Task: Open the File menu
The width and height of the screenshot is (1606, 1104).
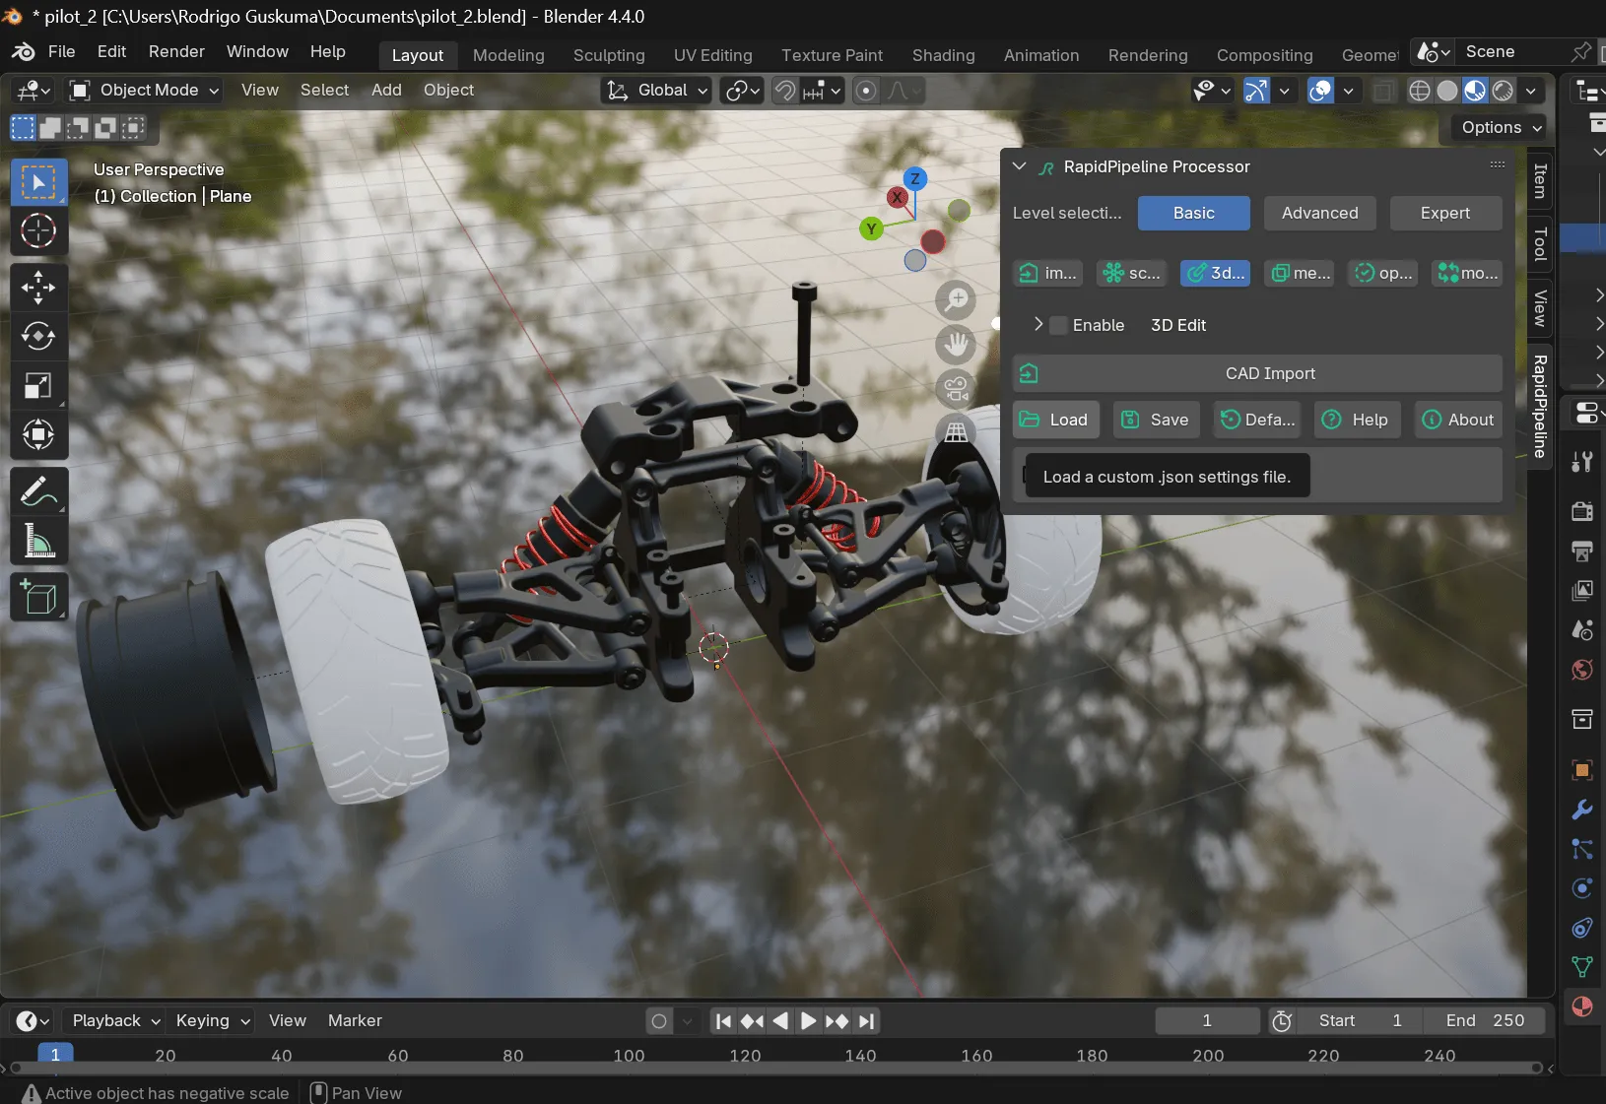Action: pos(61,51)
